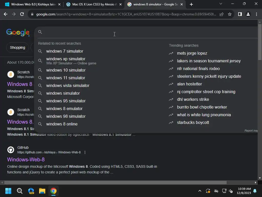The image size is (262, 197).
Task: Click trending starbucks boycott
Action: 193,123
